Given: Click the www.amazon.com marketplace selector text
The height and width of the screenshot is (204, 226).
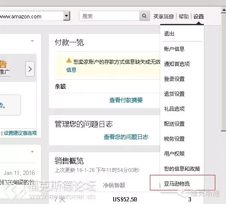Looking at the screenshot, I should 21,16.
